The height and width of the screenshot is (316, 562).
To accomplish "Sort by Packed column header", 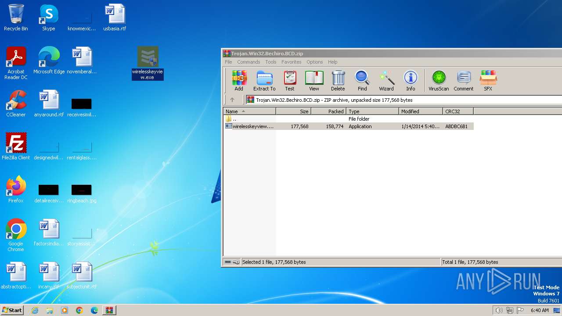I will 328,111.
